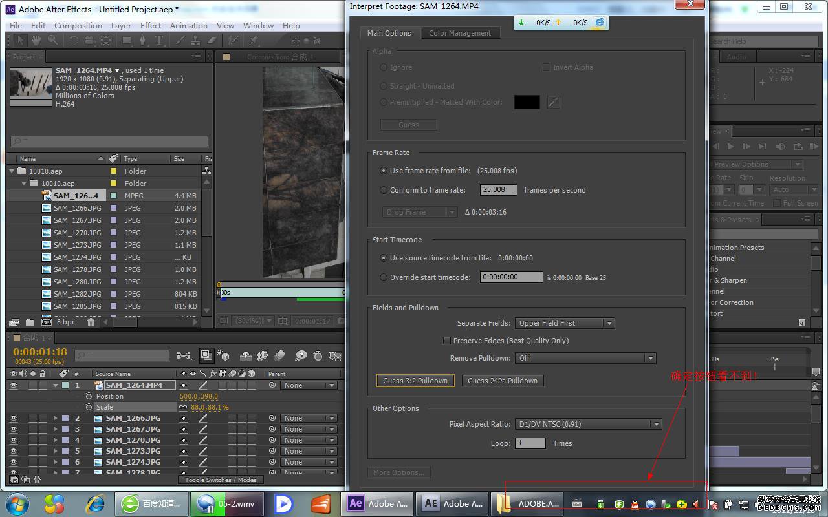Viewport: 828px width, 517px height.
Task: Select Conform to frame rate option
Action: pos(384,190)
